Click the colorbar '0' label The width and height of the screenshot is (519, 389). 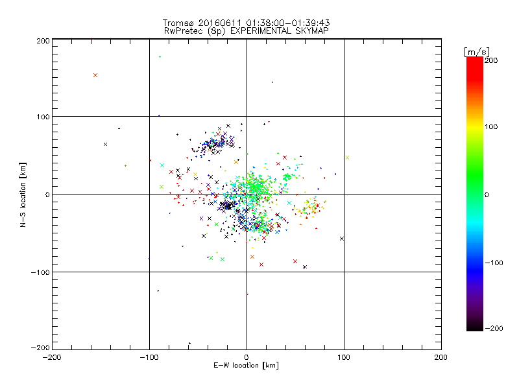click(487, 194)
